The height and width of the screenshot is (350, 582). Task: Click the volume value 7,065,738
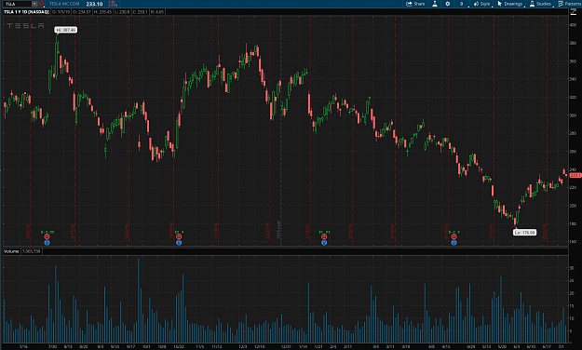tap(31, 251)
